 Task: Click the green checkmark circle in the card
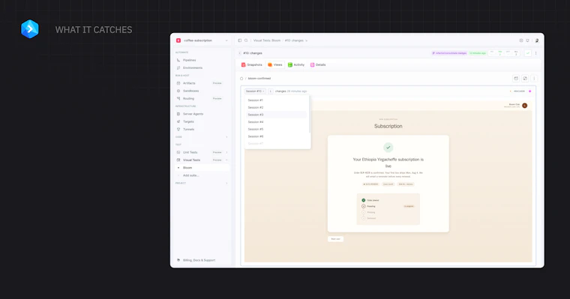[x=388, y=148]
